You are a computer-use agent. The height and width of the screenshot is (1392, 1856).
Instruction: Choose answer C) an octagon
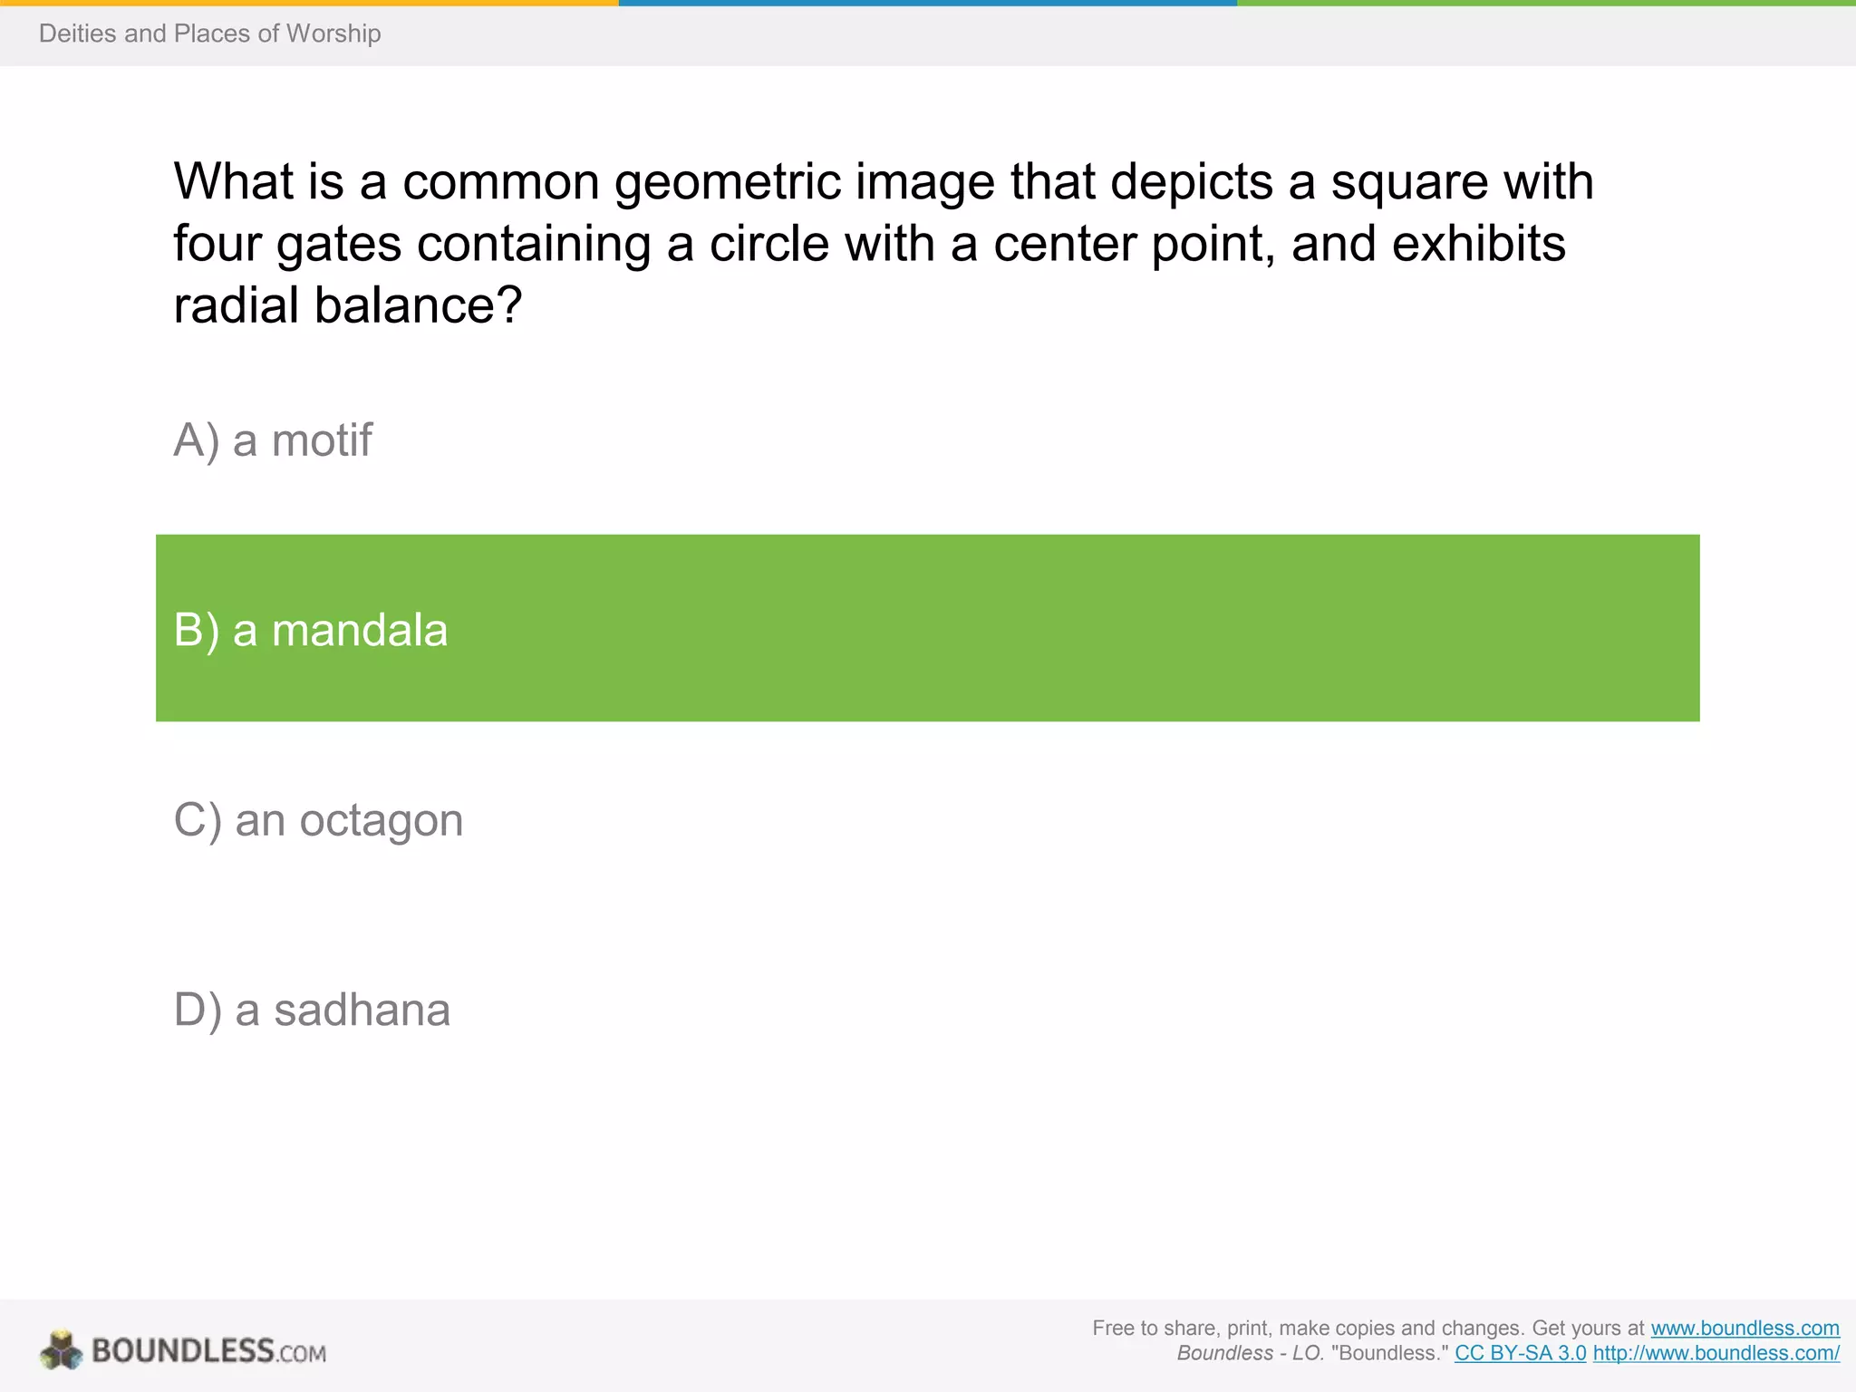coord(318,820)
